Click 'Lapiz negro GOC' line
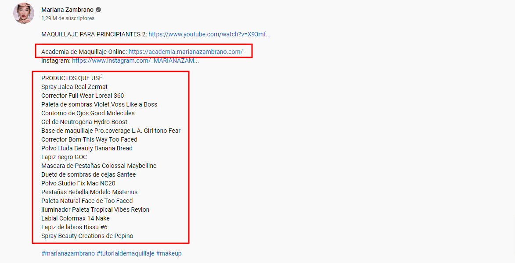515x263 pixels. tap(64, 157)
